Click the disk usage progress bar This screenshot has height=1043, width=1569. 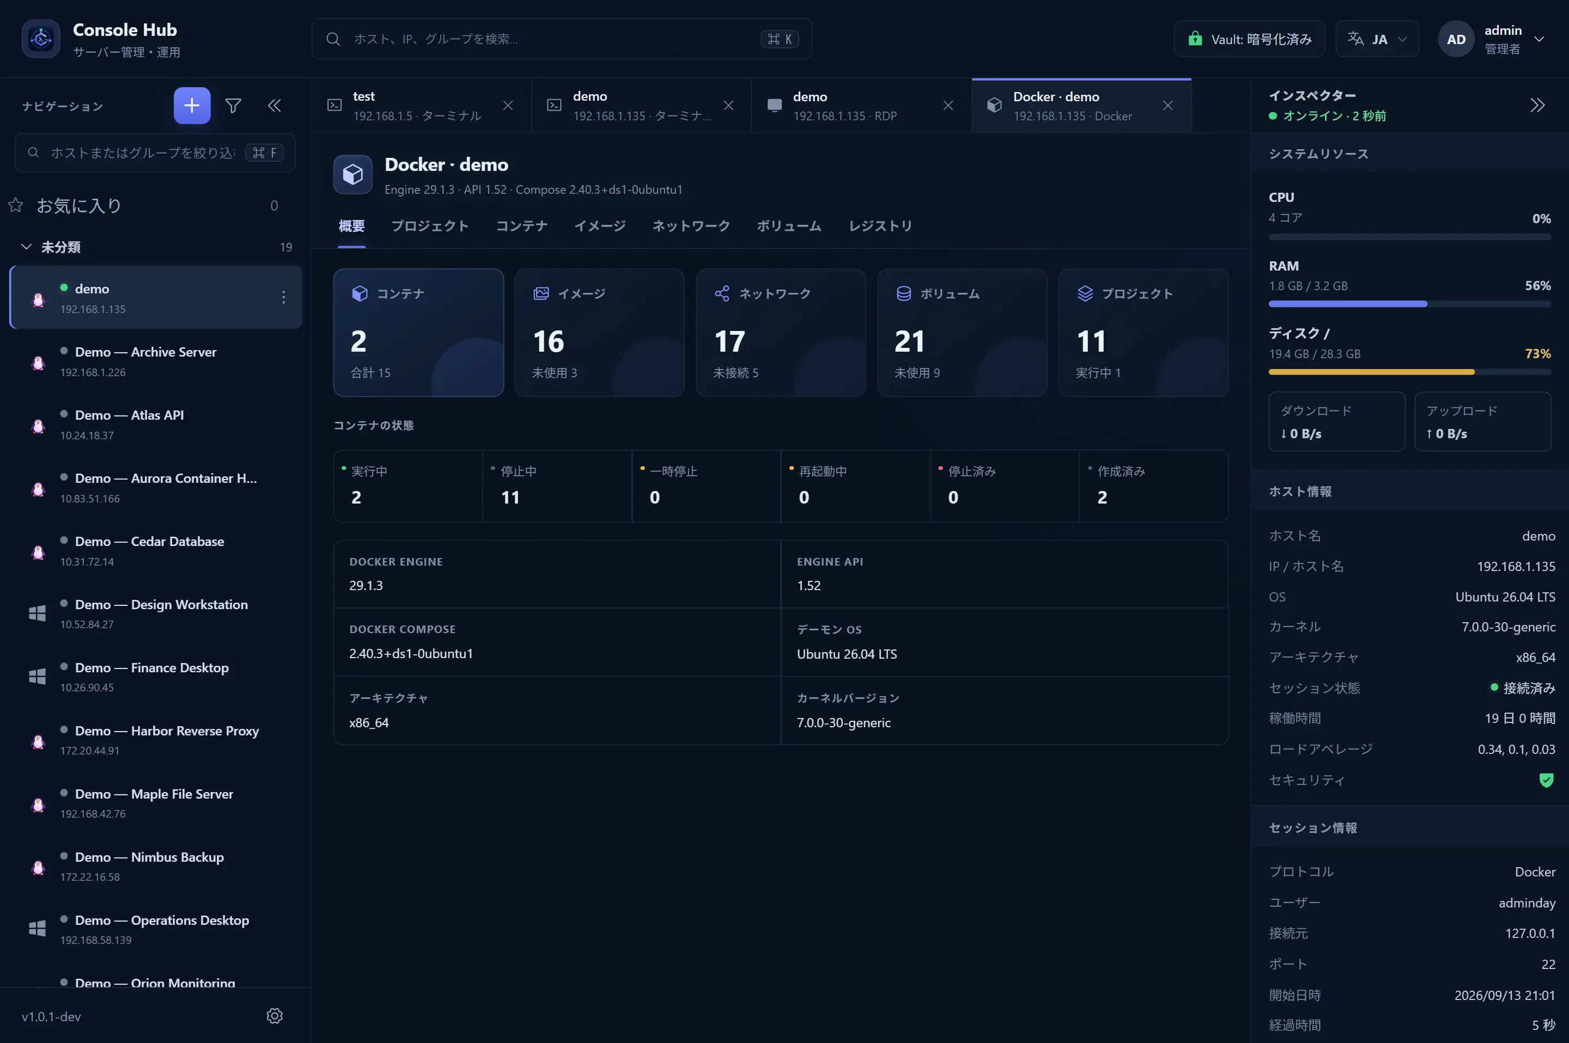(1409, 372)
